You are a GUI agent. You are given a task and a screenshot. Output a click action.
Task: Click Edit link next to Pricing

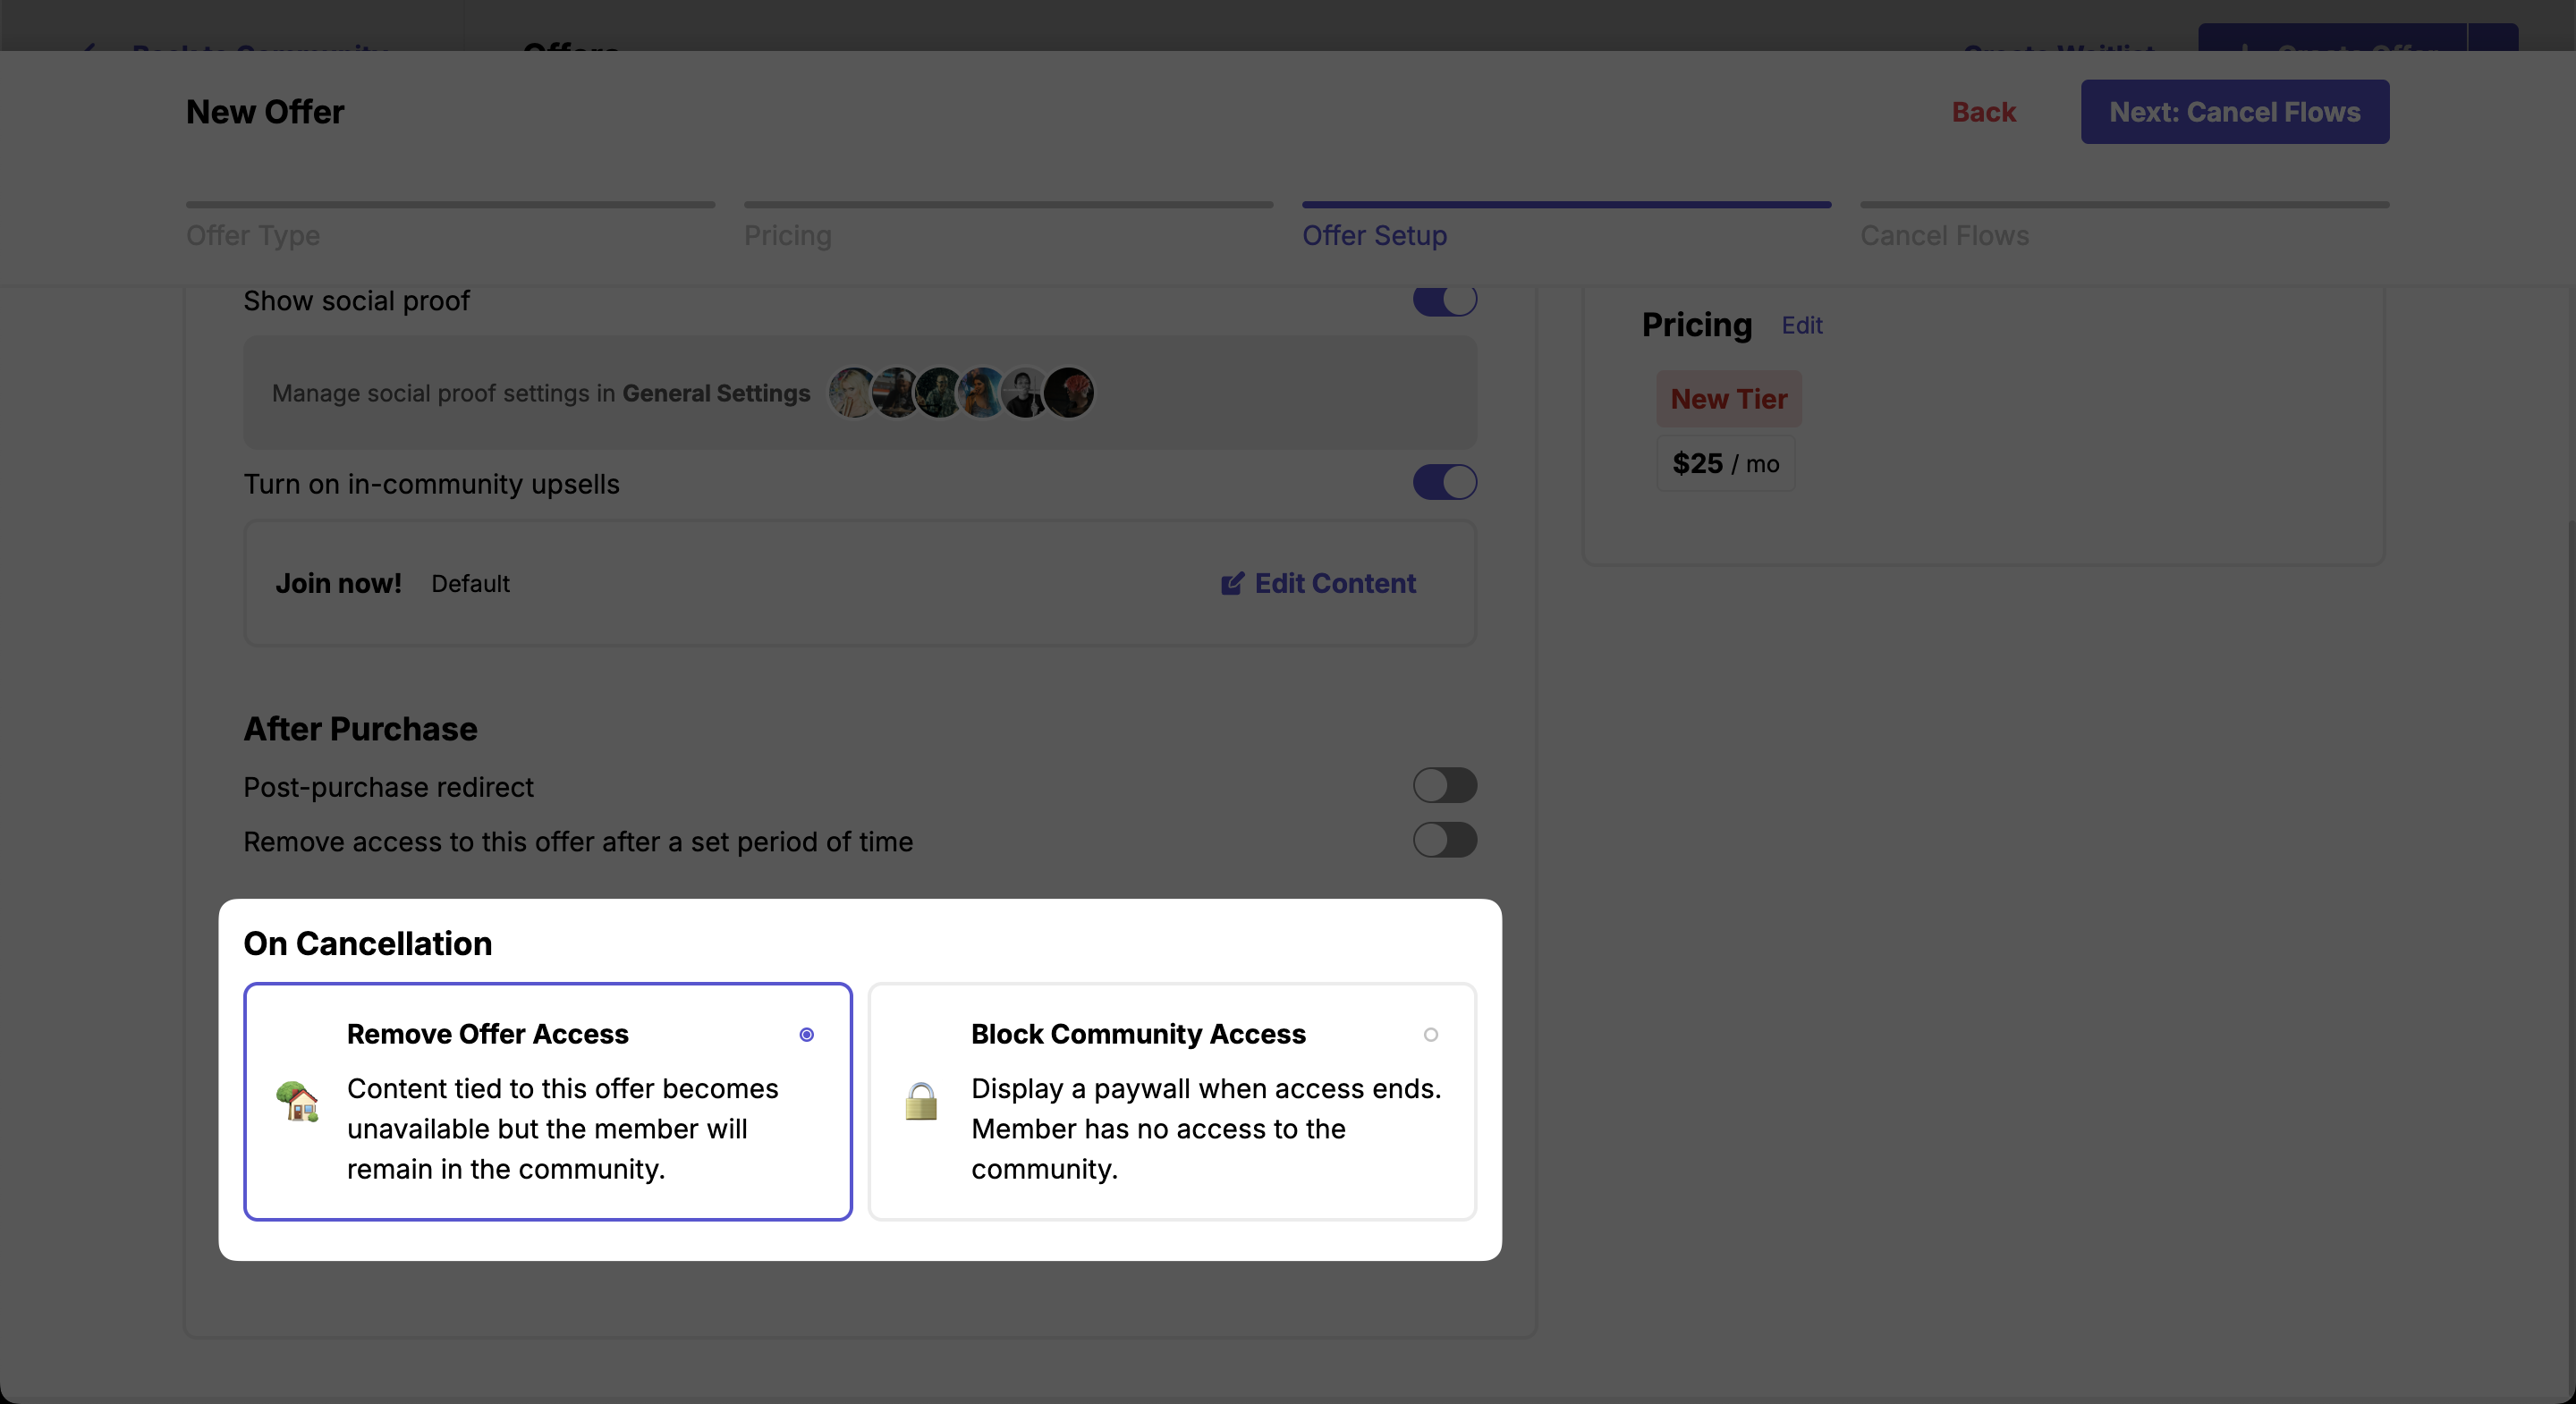[x=1802, y=326]
